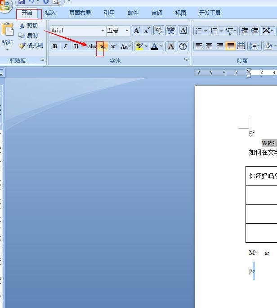277x308 pixels.
Task: Click the clear formatting icon
Action: (158, 31)
